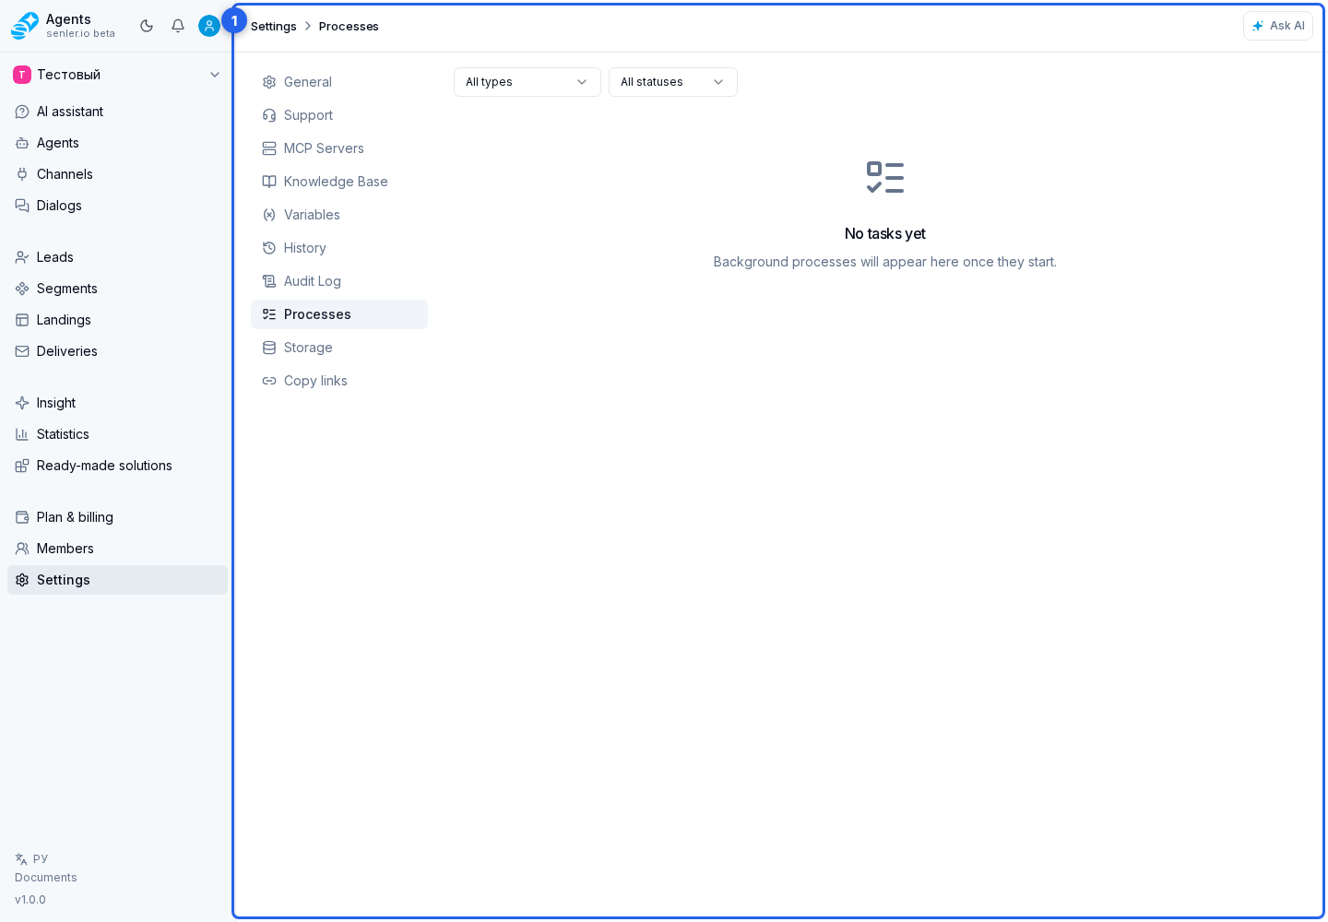The height and width of the screenshot is (922, 1328).
Task: Click the Insight sparkle icon
Action: (22, 403)
